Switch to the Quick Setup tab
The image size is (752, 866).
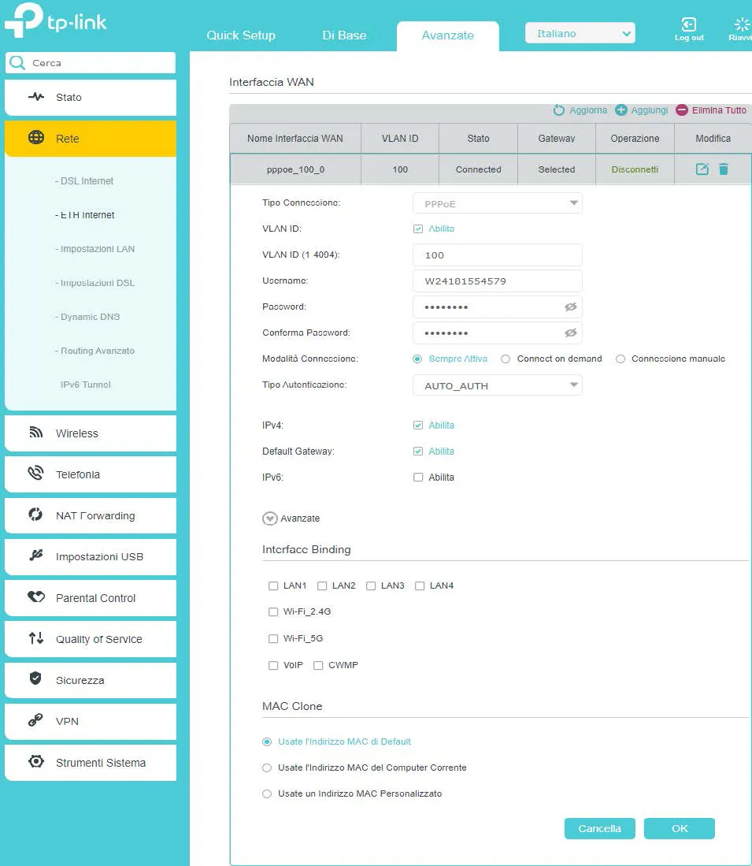coord(241,35)
